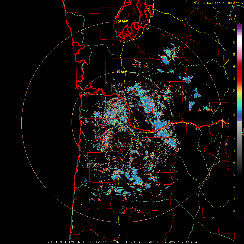Image resolution: width=244 pixels, height=244 pixels.
Task: Click the legend value -2
Action: coord(233,139)
